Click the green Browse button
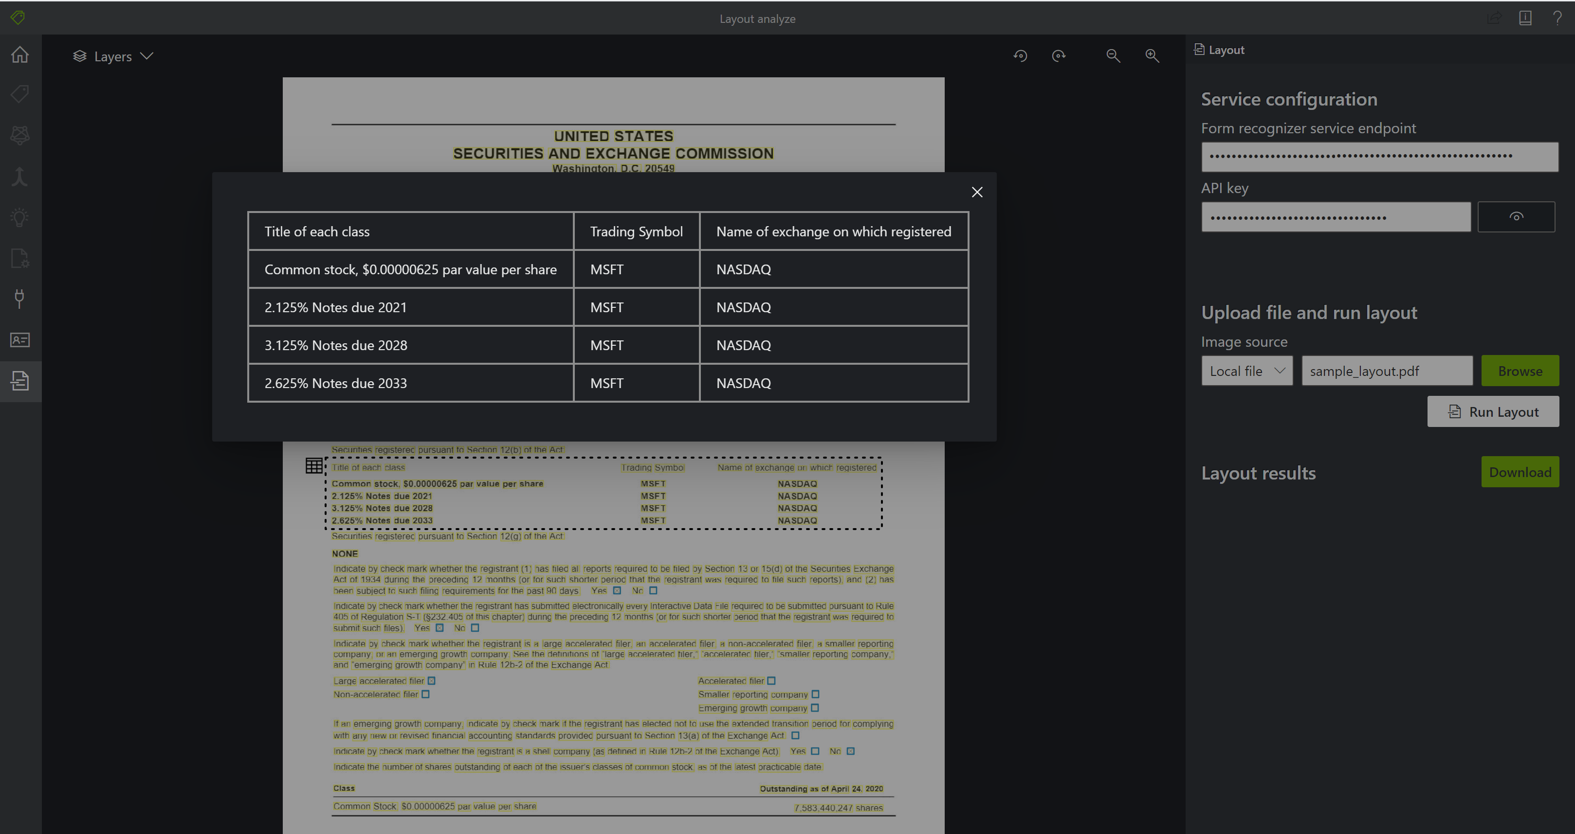The height and width of the screenshot is (834, 1575). (x=1520, y=371)
